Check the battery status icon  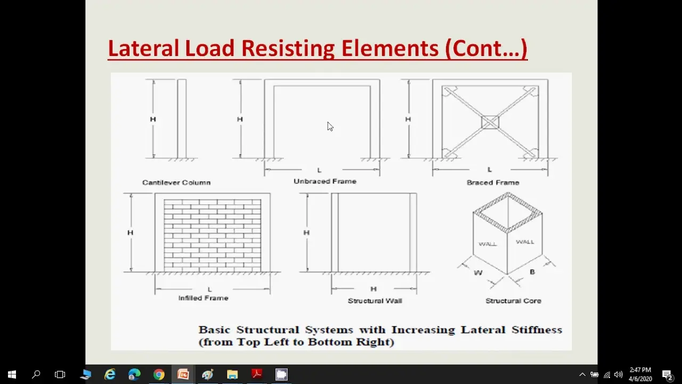pos(595,374)
